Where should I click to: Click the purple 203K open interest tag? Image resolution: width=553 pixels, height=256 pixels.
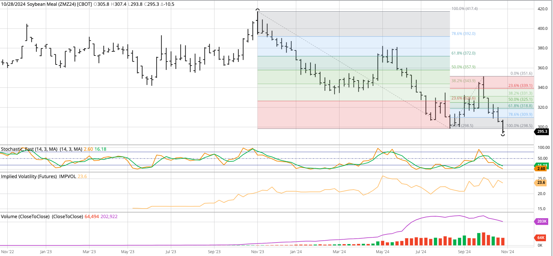[x=541, y=221]
